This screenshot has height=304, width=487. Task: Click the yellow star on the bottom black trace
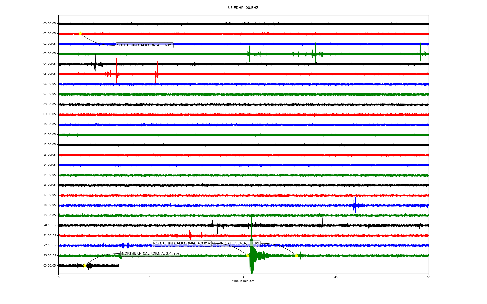coord(85,265)
